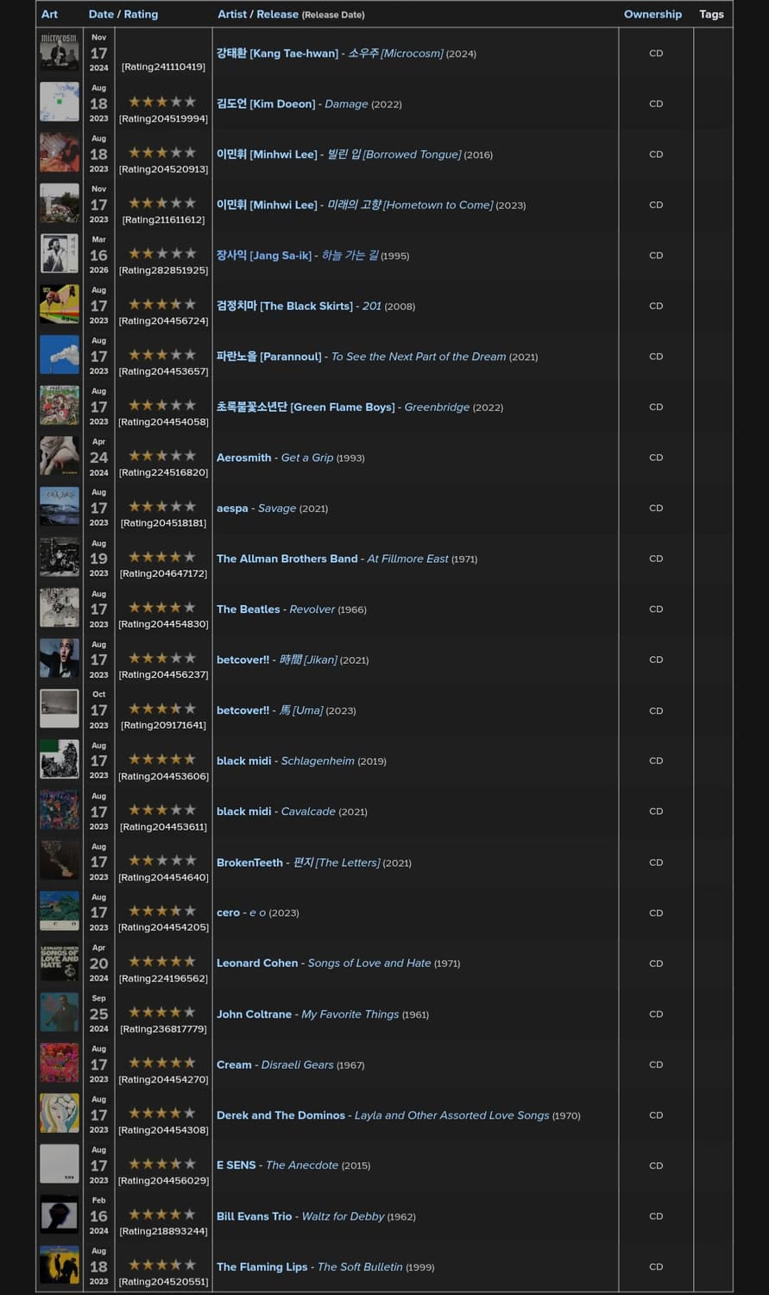Click star rating for Revolver row
The width and height of the screenshot is (769, 1295).
tap(162, 607)
